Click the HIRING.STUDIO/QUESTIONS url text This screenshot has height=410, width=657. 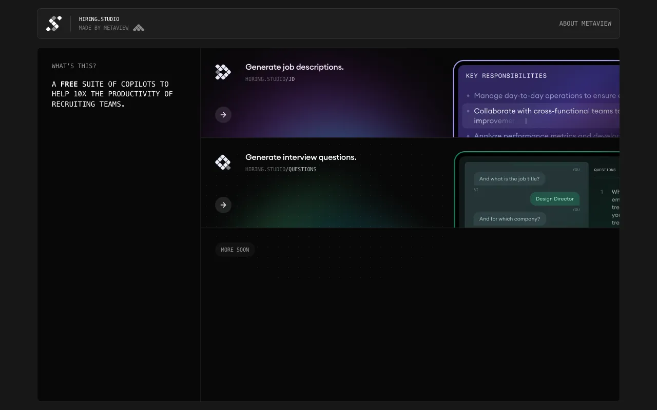point(281,169)
